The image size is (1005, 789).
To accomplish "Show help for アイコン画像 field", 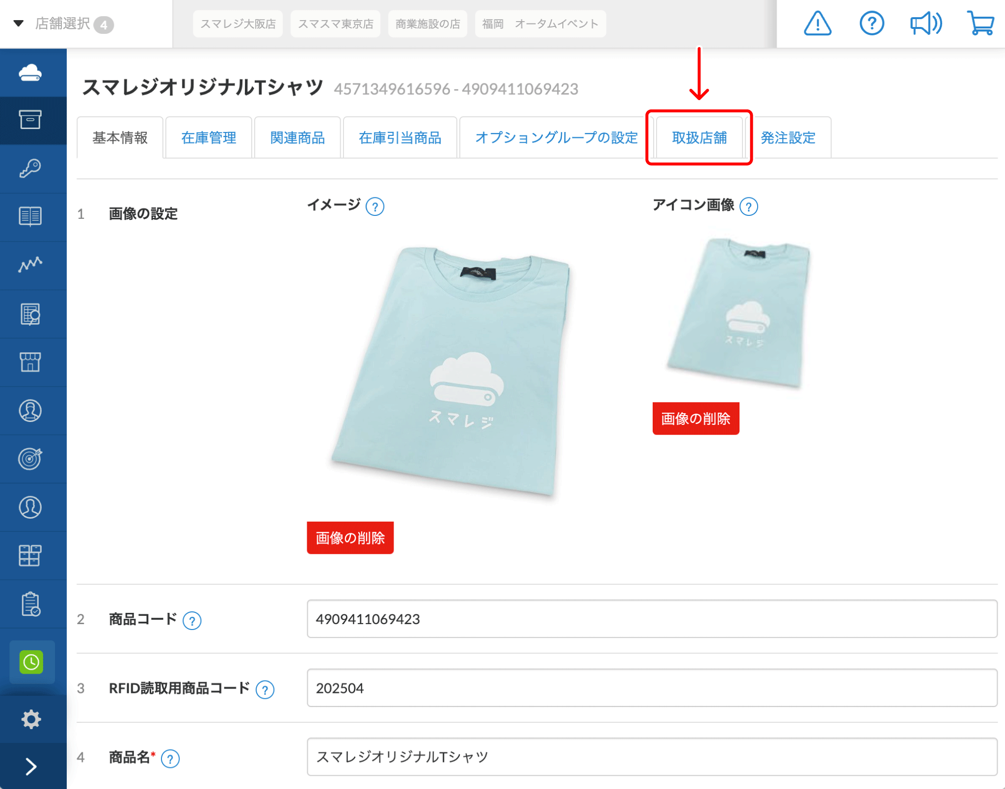I will (749, 207).
